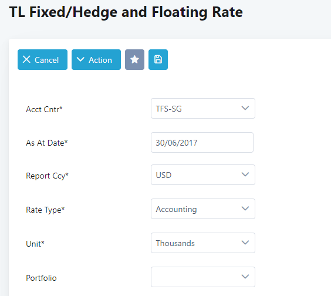Click the star favorite icon button
The height and width of the screenshot is (296, 331).
[x=134, y=59]
